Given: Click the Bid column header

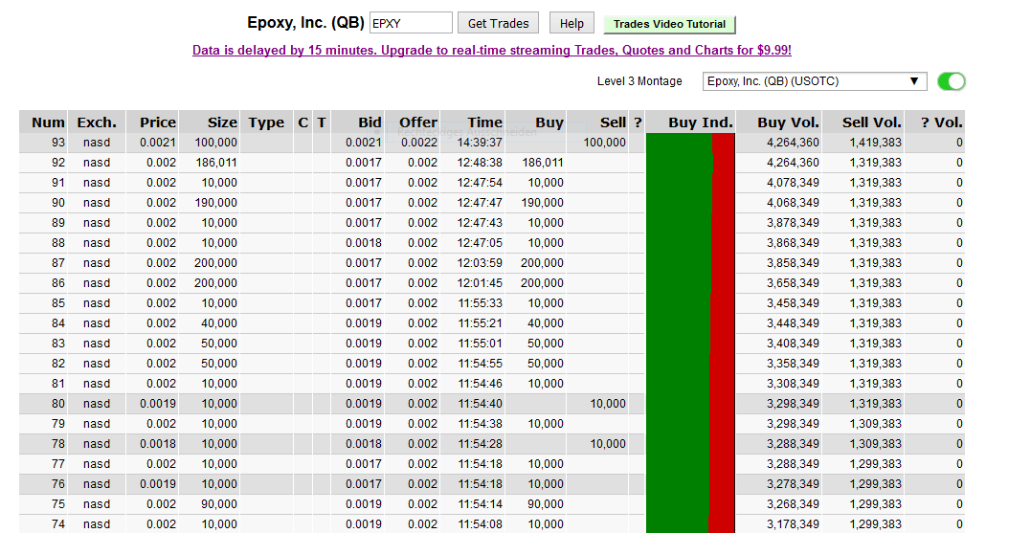Looking at the screenshot, I should [370, 122].
